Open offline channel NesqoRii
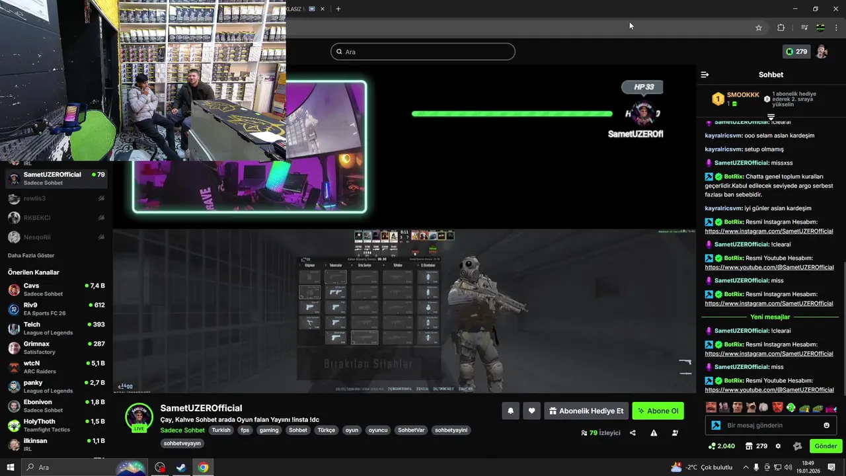 click(x=56, y=237)
